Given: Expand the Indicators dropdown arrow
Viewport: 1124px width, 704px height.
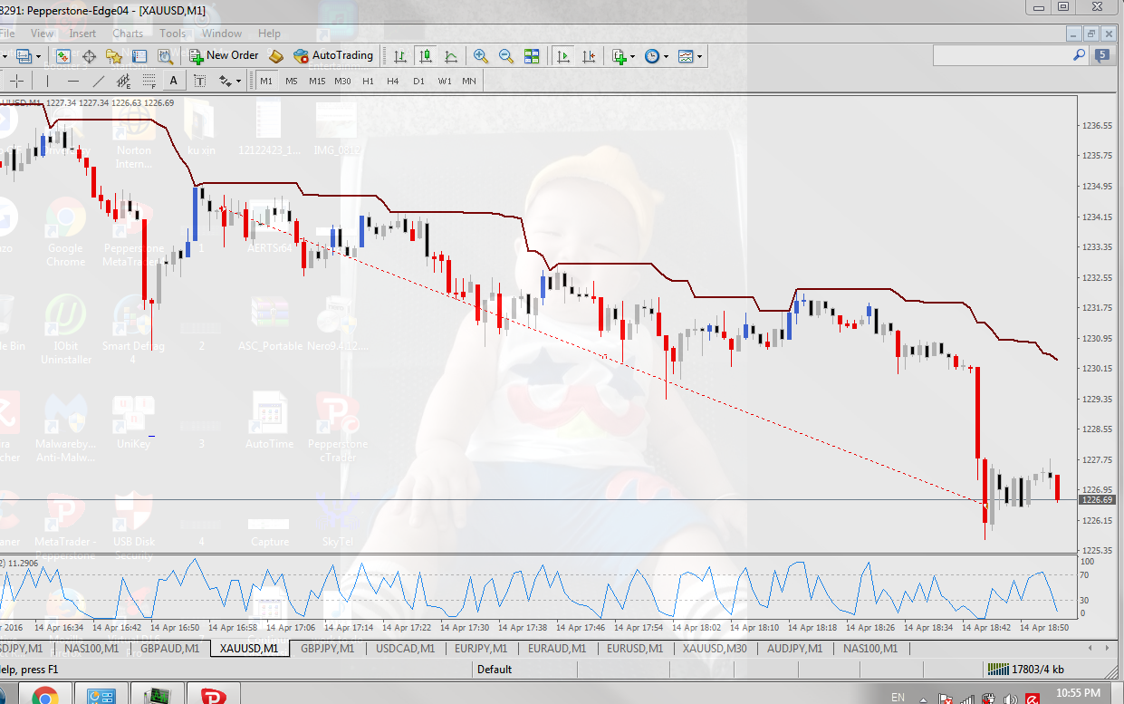Looking at the screenshot, I should (x=633, y=56).
